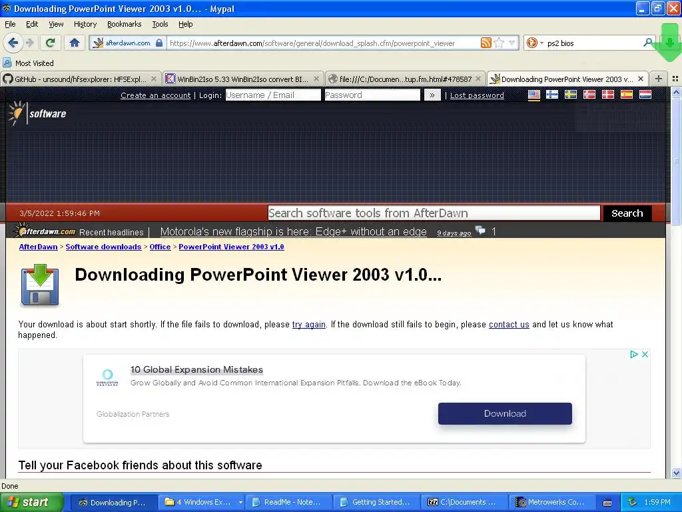
Task: Focus the Search software tools field
Action: [434, 213]
